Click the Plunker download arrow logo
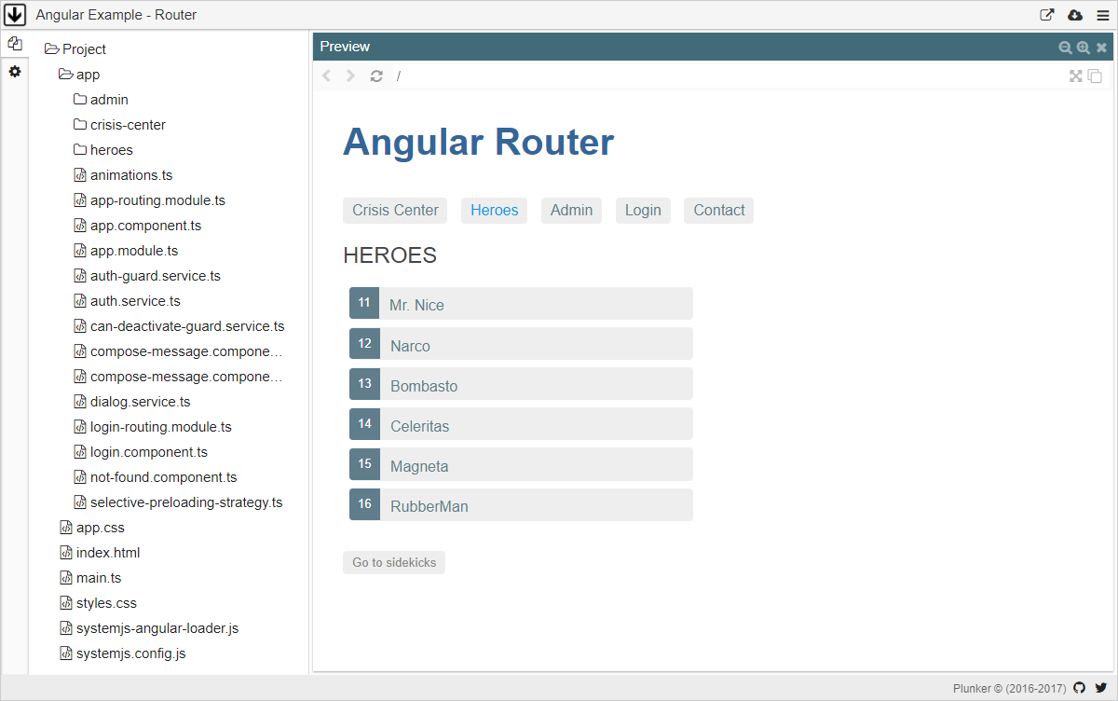Image resolution: width=1118 pixels, height=701 pixels. [x=15, y=15]
